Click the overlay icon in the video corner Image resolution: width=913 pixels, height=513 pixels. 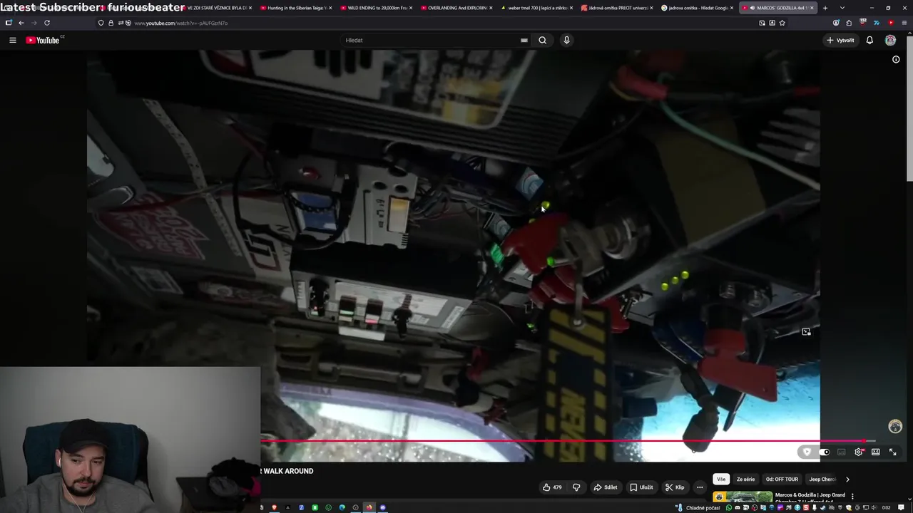tap(806, 332)
